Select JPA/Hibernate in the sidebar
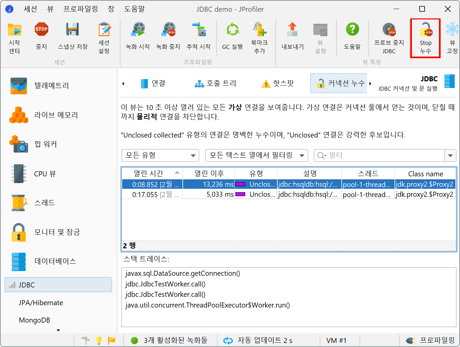 click(41, 303)
